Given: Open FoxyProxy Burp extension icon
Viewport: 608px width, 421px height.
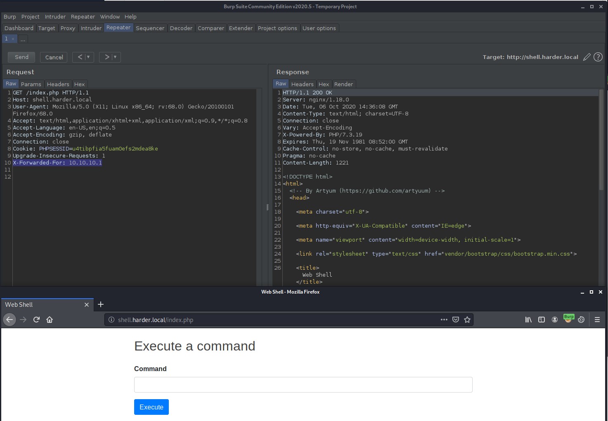Looking at the screenshot, I should tap(568, 319).
